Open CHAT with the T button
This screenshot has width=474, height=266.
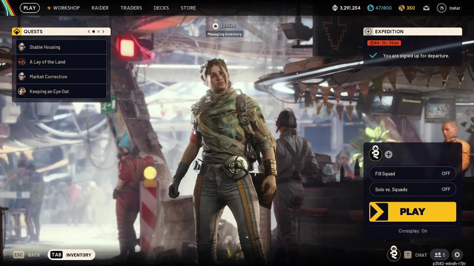[x=415, y=255]
